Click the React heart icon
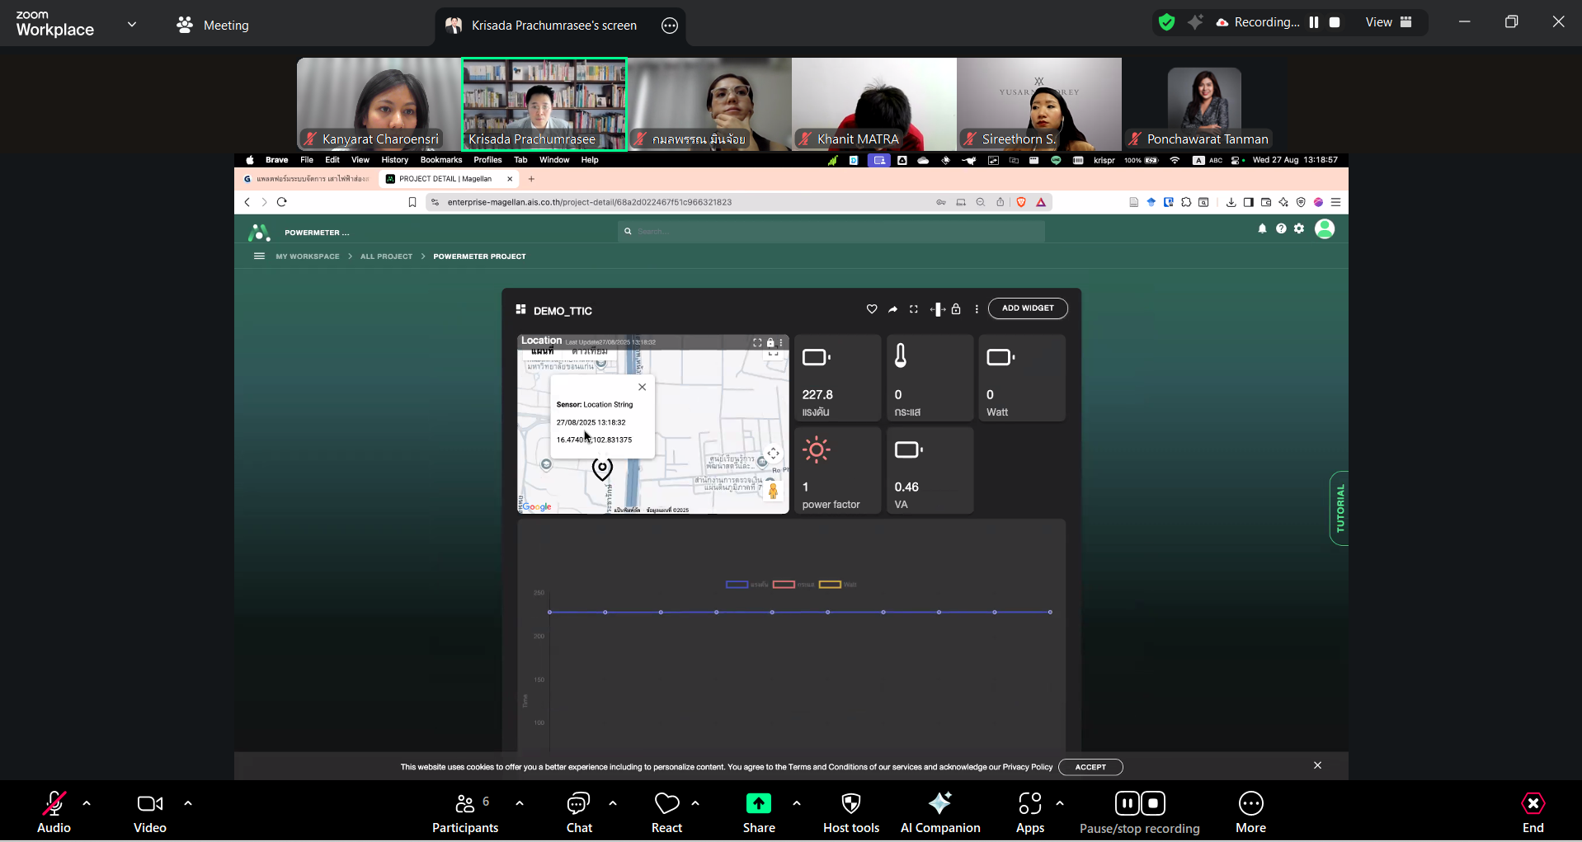This screenshot has height=842, width=1582. pyautogui.click(x=666, y=812)
